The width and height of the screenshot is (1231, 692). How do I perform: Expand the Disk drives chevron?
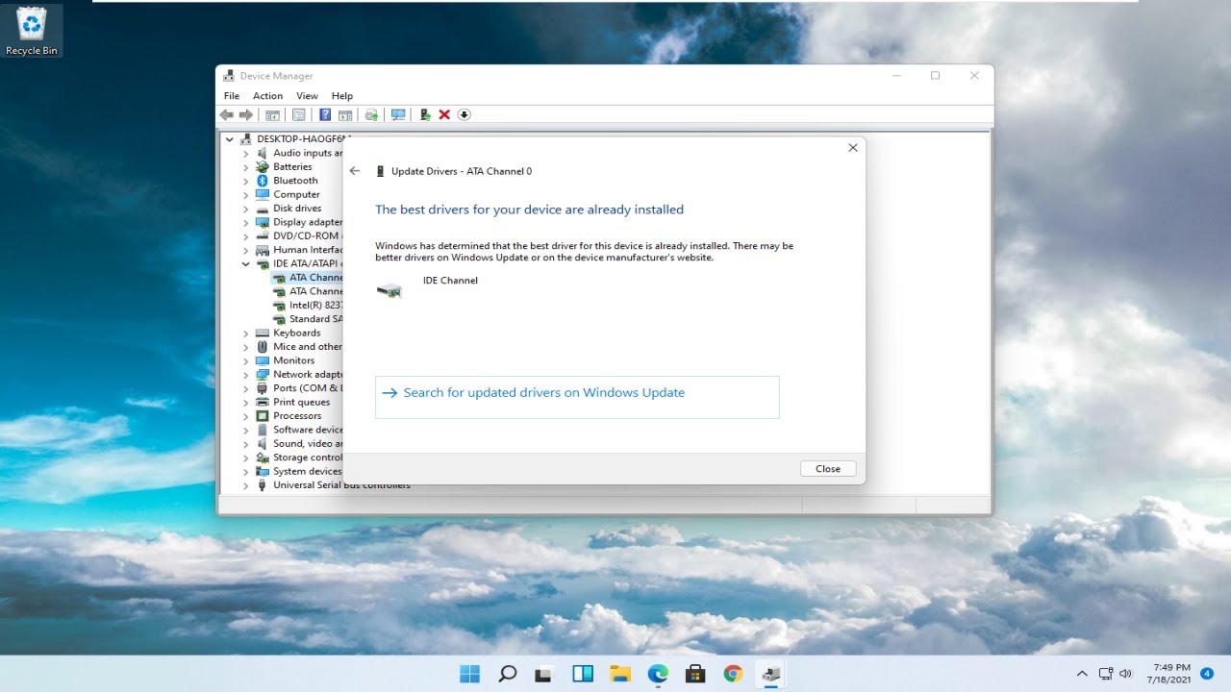click(245, 209)
